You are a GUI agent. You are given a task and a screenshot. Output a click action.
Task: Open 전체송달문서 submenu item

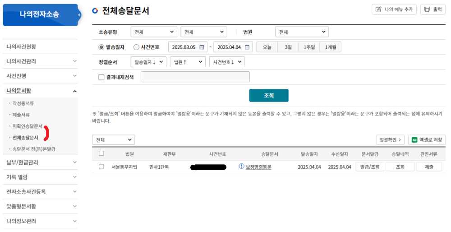pyautogui.click(x=25, y=138)
